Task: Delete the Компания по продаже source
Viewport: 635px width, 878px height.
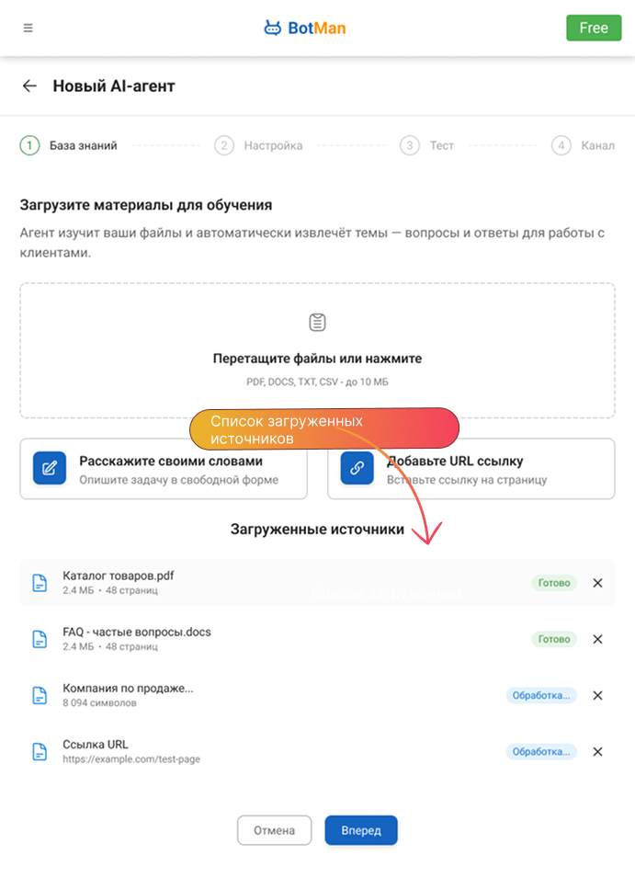Action: pos(597,695)
